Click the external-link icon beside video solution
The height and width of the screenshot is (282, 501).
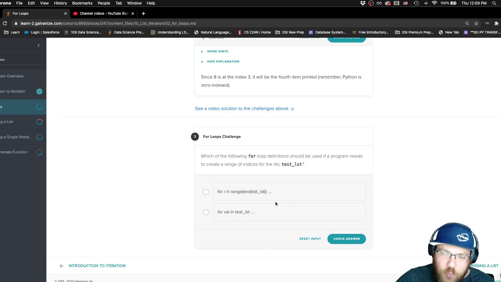pyautogui.click(x=292, y=109)
